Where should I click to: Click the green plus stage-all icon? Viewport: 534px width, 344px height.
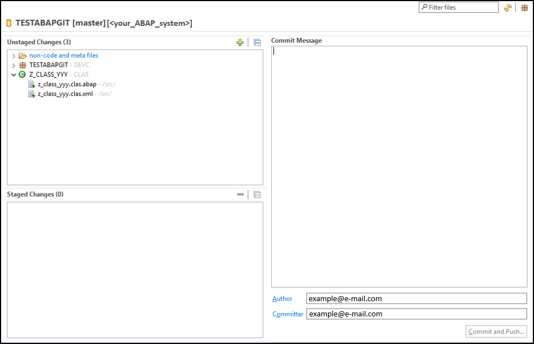click(240, 42)
